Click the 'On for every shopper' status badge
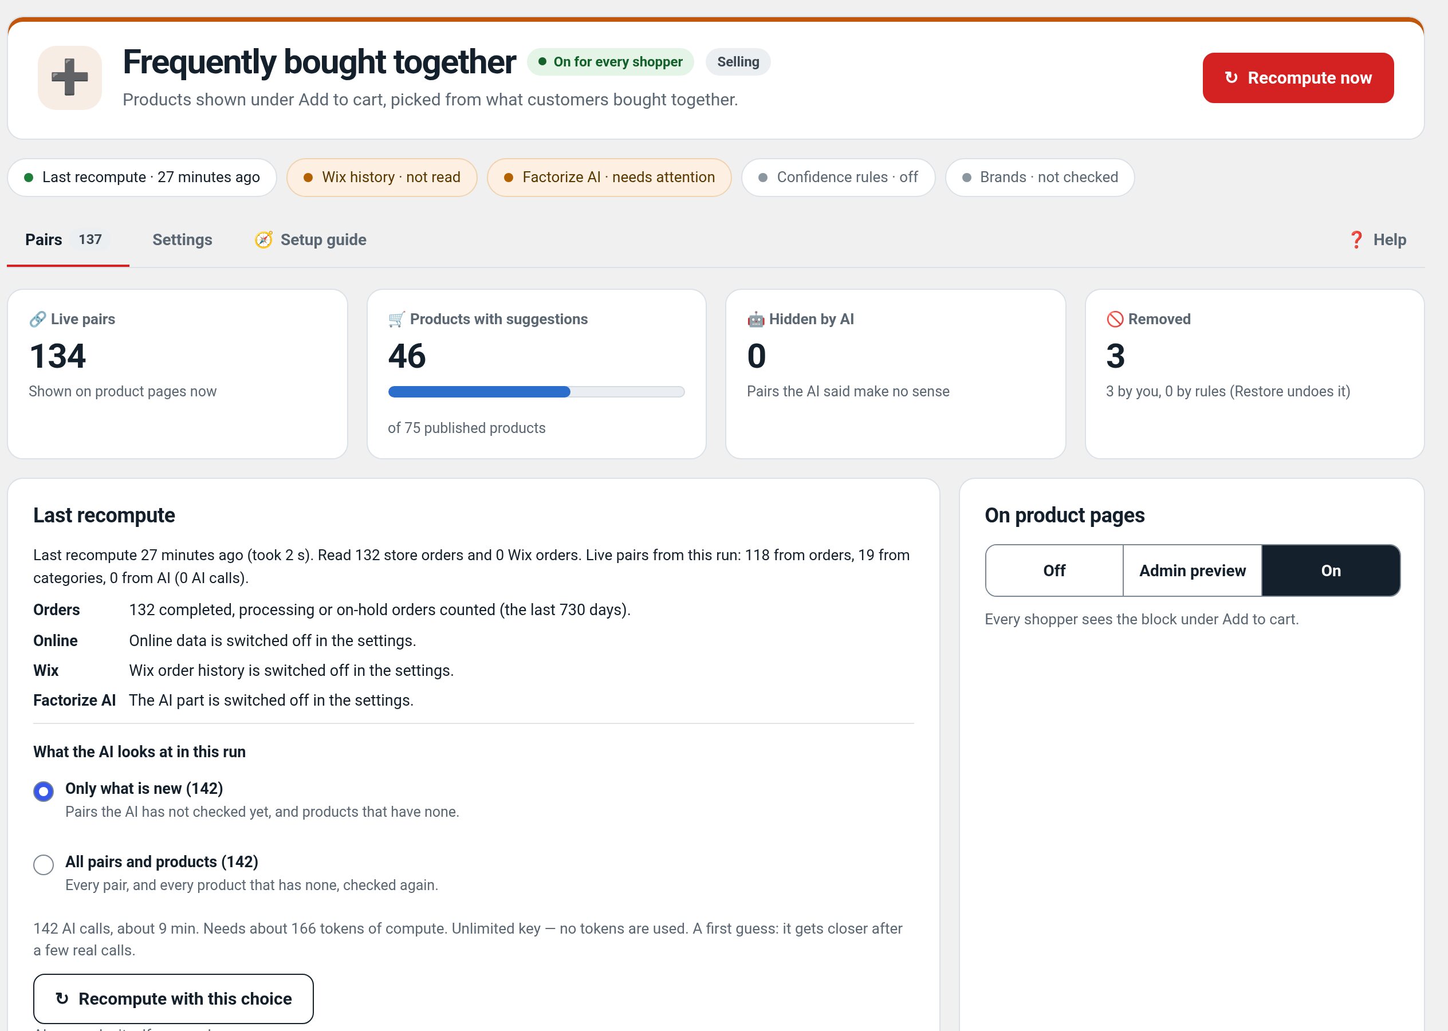The width and height of the screenshot is (1448, 1031). click(610, 62)
